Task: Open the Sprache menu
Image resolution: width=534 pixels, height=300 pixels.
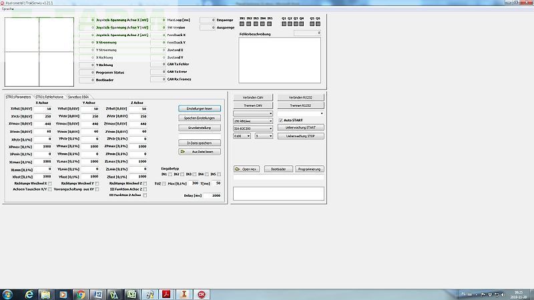Action: 8,9
